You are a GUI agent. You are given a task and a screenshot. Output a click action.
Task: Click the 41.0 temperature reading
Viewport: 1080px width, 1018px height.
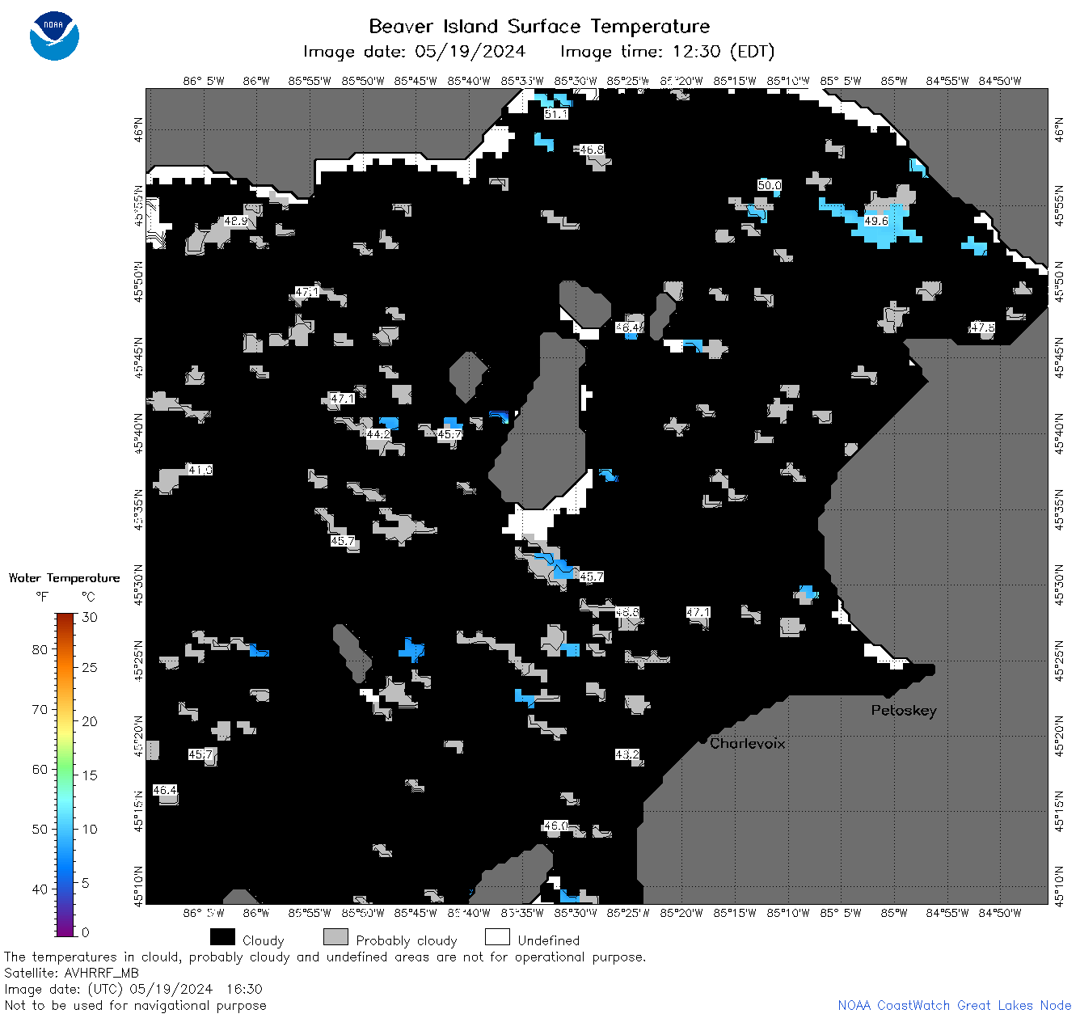200,470
